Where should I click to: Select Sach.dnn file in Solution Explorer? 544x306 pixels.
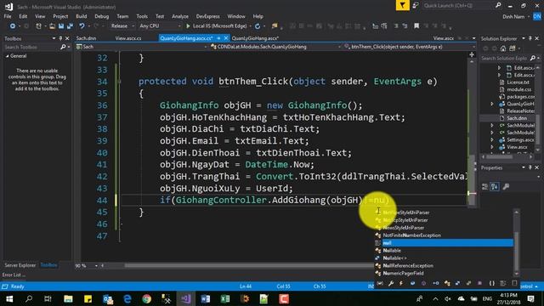point(516,118)
